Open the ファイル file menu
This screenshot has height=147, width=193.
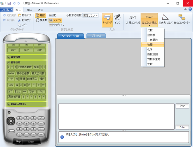point(6,10)
